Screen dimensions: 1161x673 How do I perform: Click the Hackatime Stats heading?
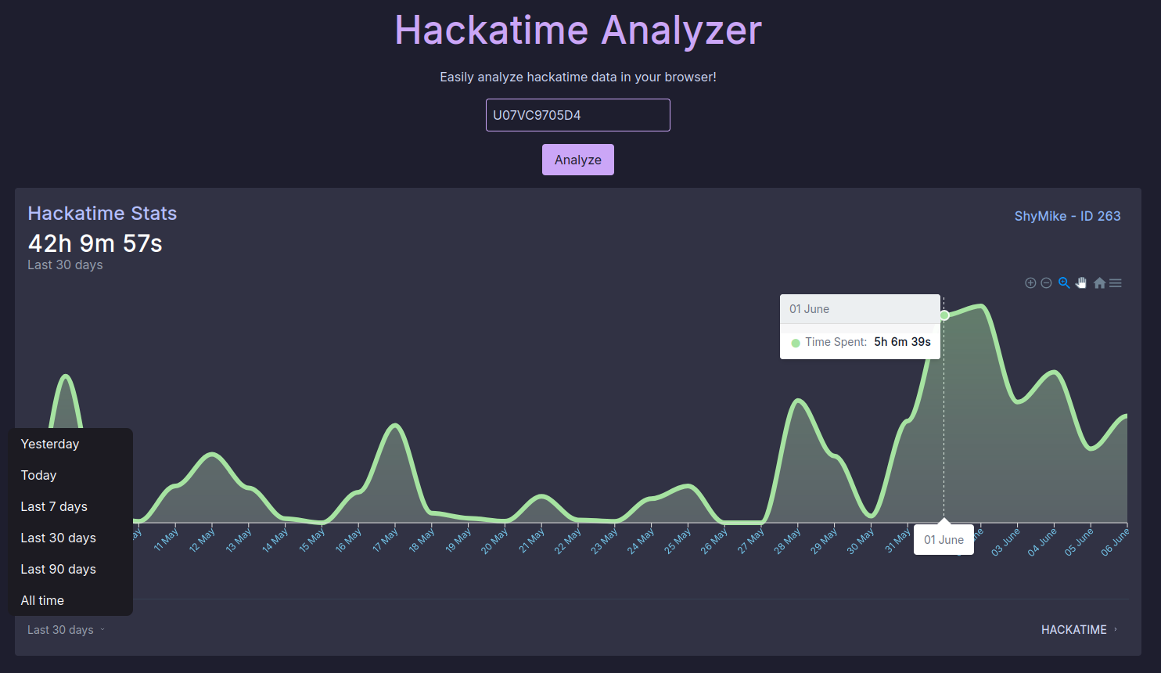click(102, 213)
